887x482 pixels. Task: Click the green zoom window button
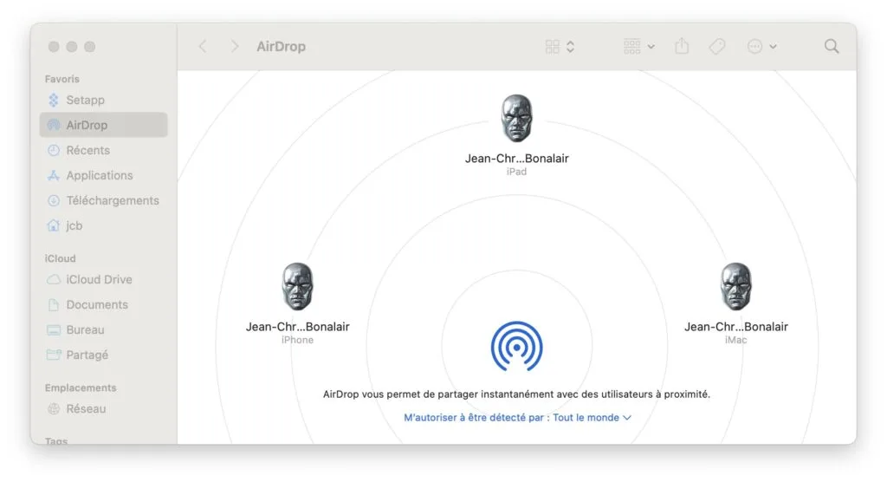[90, 47]
